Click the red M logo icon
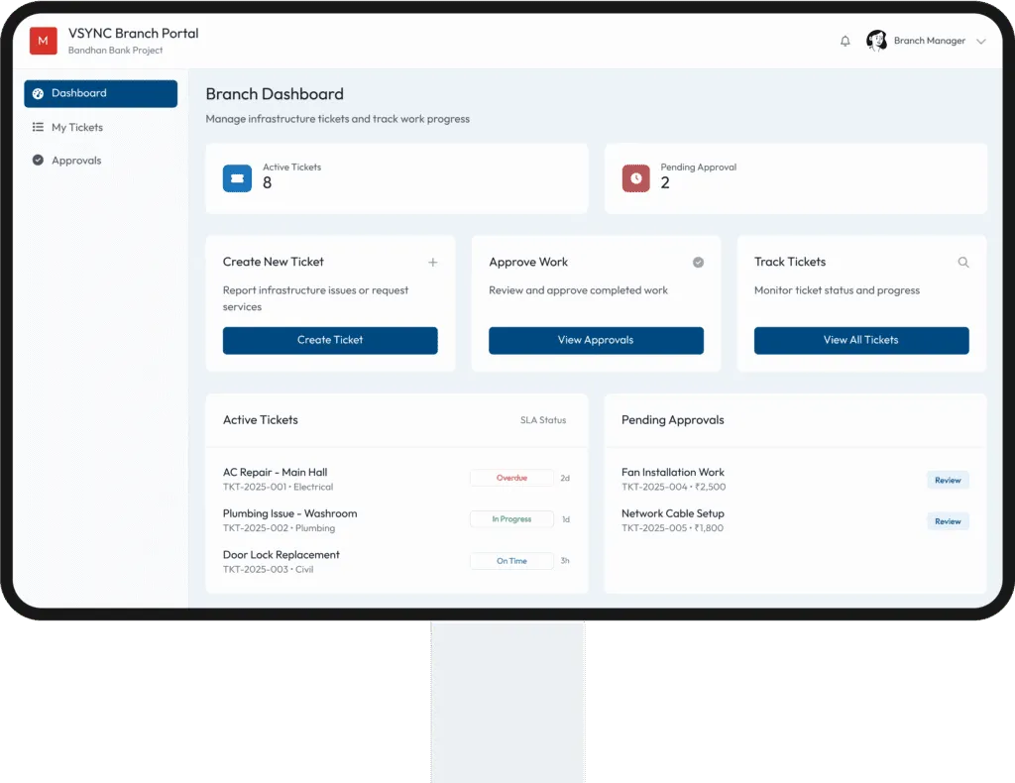This screenshot has height=783, width=1015. tap(43, 41)
